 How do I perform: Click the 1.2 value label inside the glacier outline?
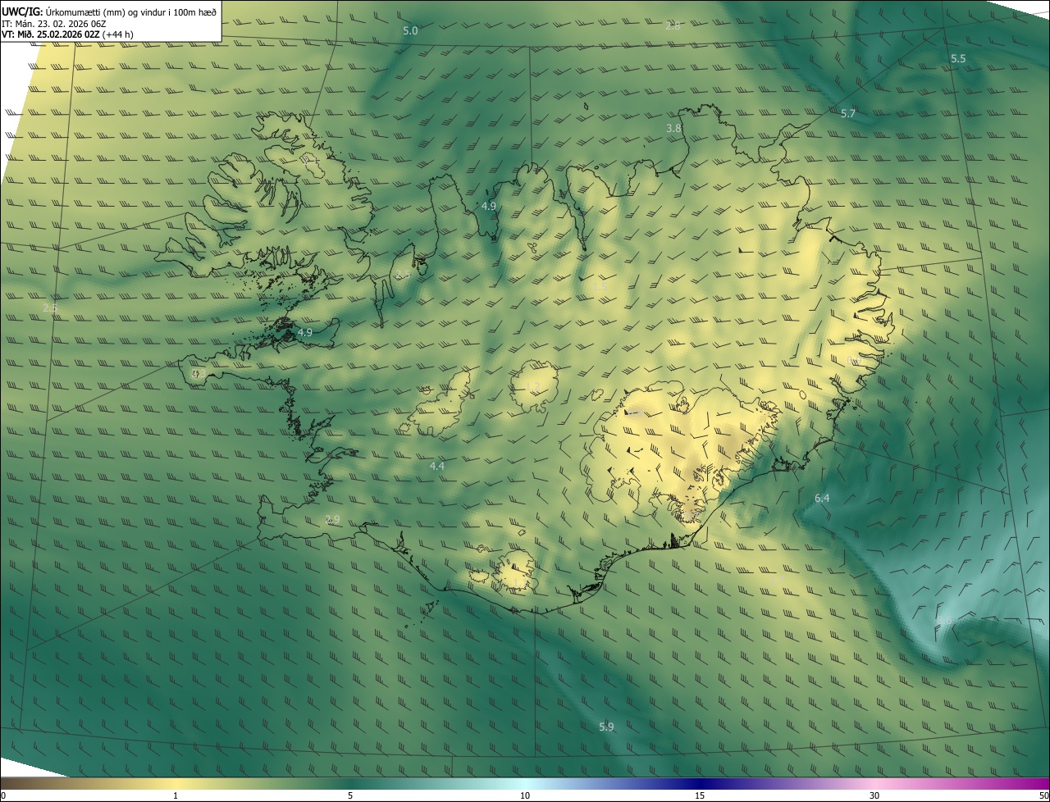pyautogui.click(x=532, y=386)
